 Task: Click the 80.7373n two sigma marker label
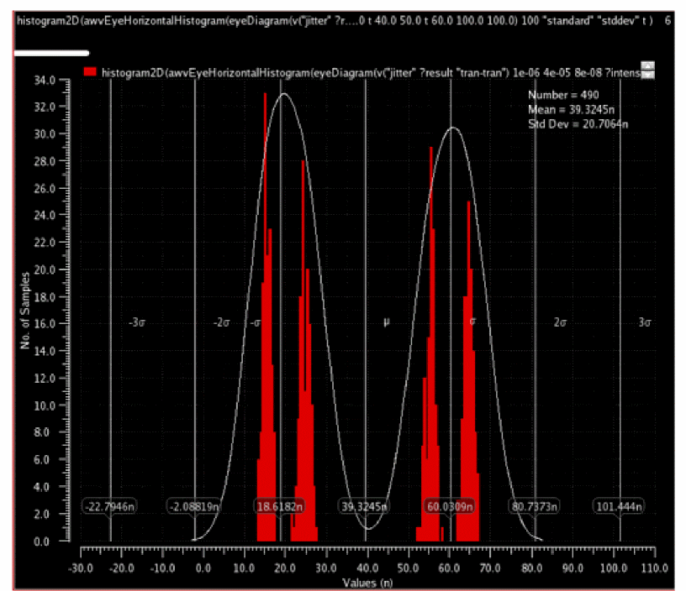(534, 507)
